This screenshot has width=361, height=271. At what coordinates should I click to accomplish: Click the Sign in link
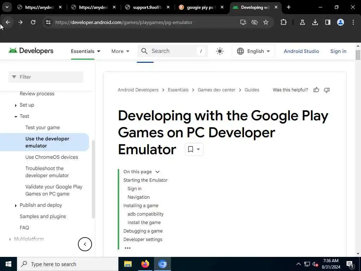pos(338,51)
